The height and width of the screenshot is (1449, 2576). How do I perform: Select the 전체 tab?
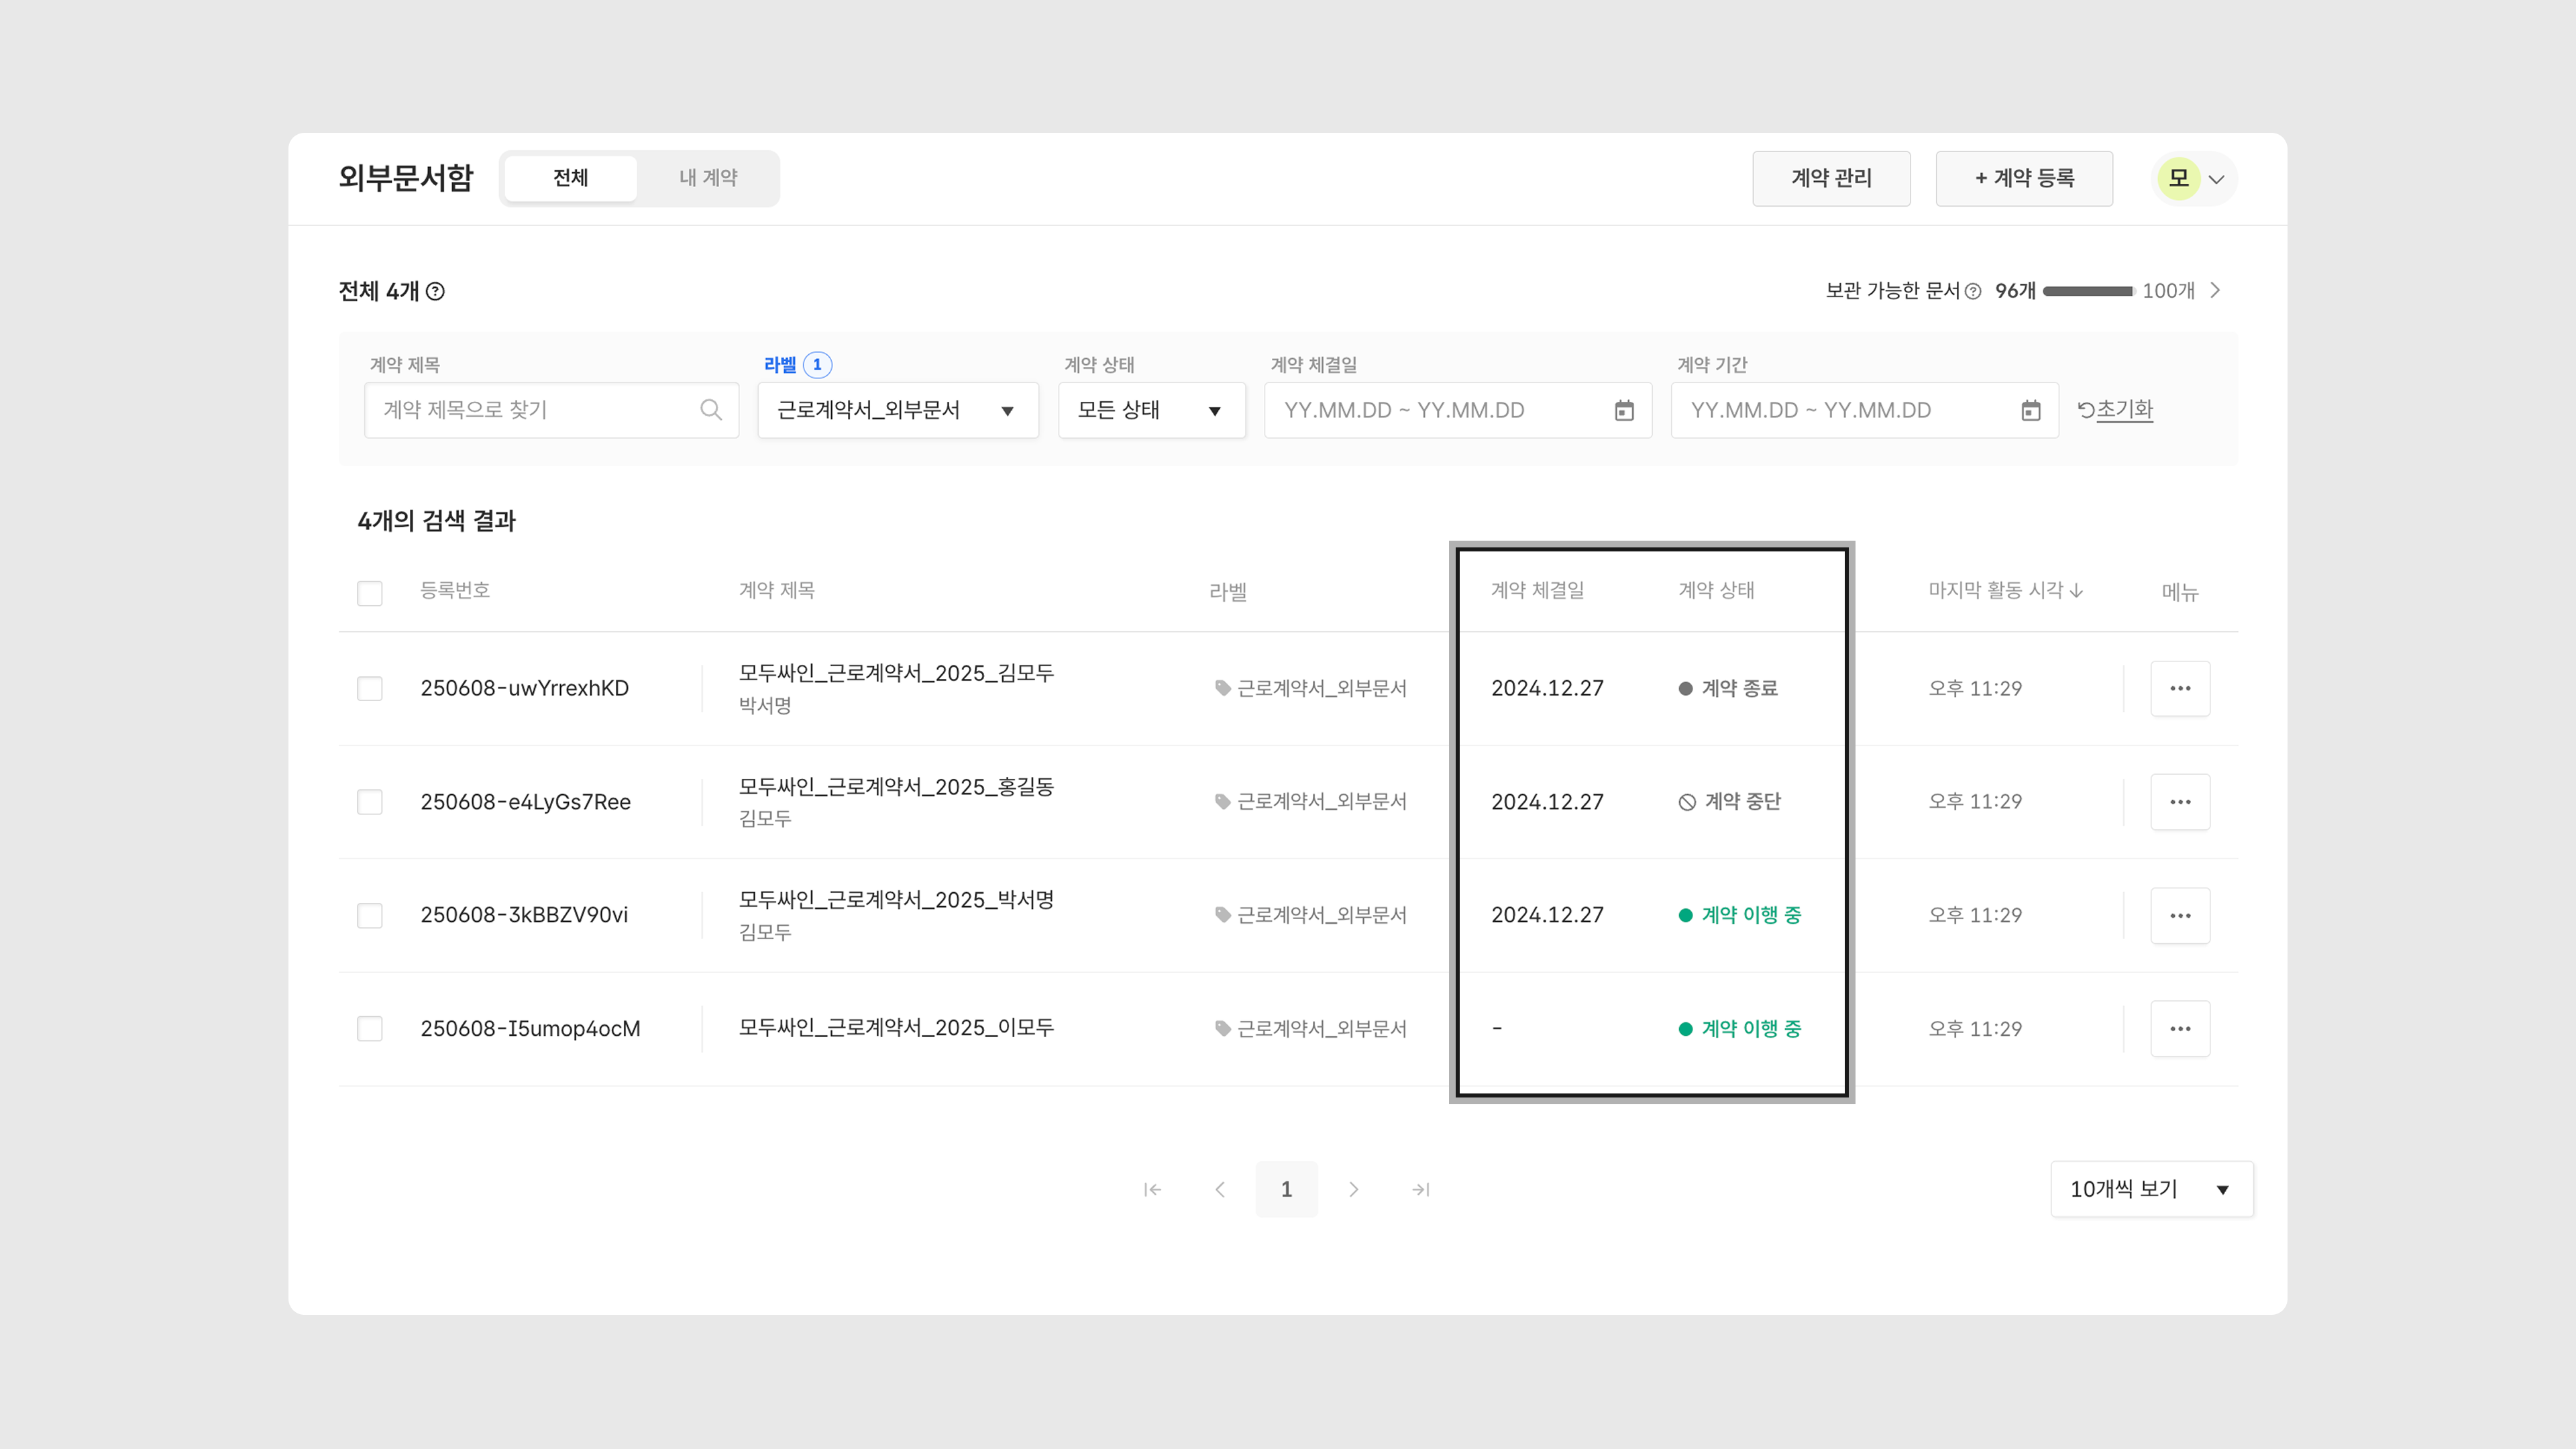tap(570, 178)
